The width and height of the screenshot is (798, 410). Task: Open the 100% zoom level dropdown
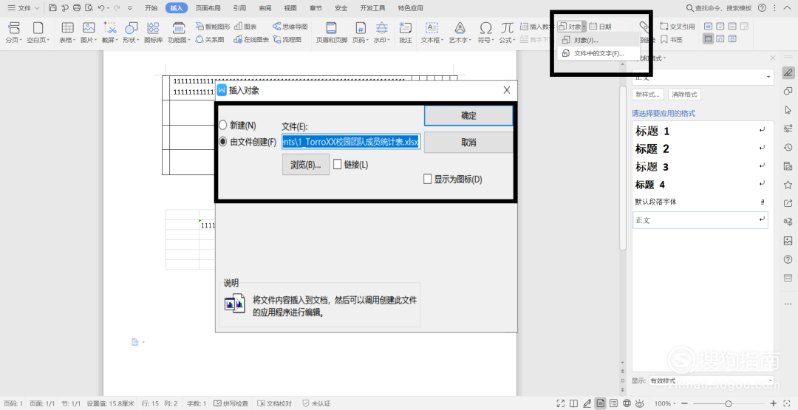665,403
